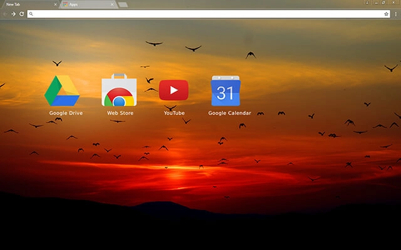Switch to the Apps tab

point(88,4)
